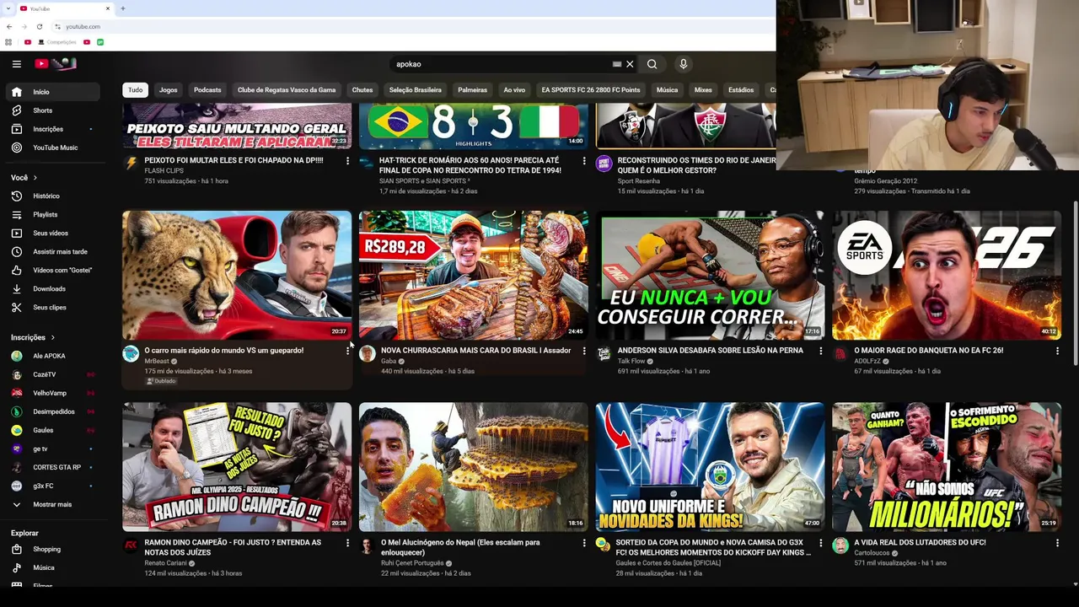Open a new browser tab
The image size is (1079, 607).
tap(123, 8)
